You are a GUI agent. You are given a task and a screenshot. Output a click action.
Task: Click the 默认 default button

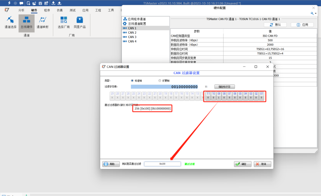pos(275,24)
